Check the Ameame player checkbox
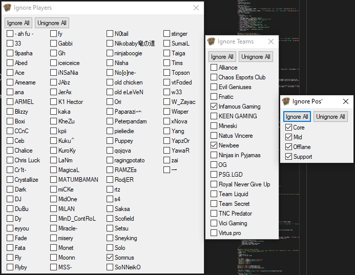 [x=10, y=82]
